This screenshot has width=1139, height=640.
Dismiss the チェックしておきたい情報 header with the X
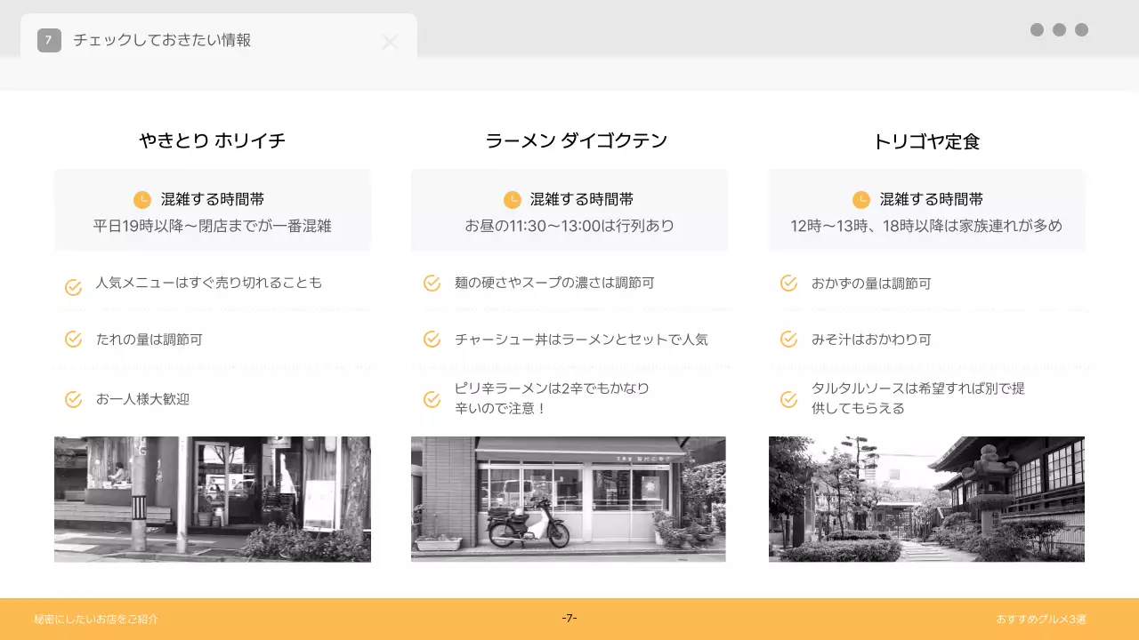click(x=390, y=42)
